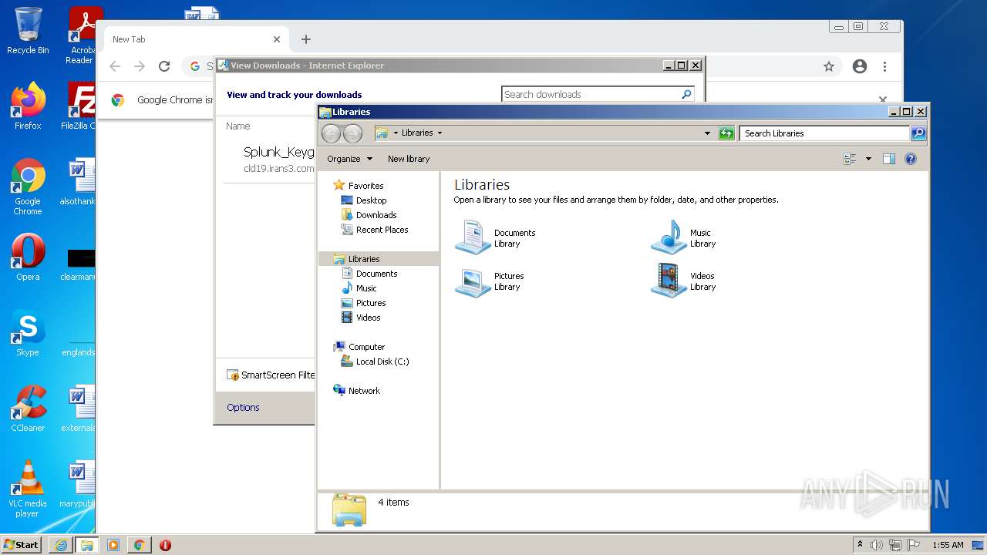987x555 pixels.
Task: Select Computer in navigation pane
Action: (366, 347)
